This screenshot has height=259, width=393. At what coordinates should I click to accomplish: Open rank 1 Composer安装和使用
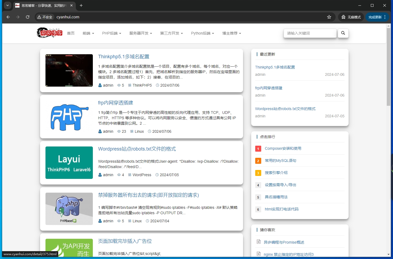click(x=283, y=148)
